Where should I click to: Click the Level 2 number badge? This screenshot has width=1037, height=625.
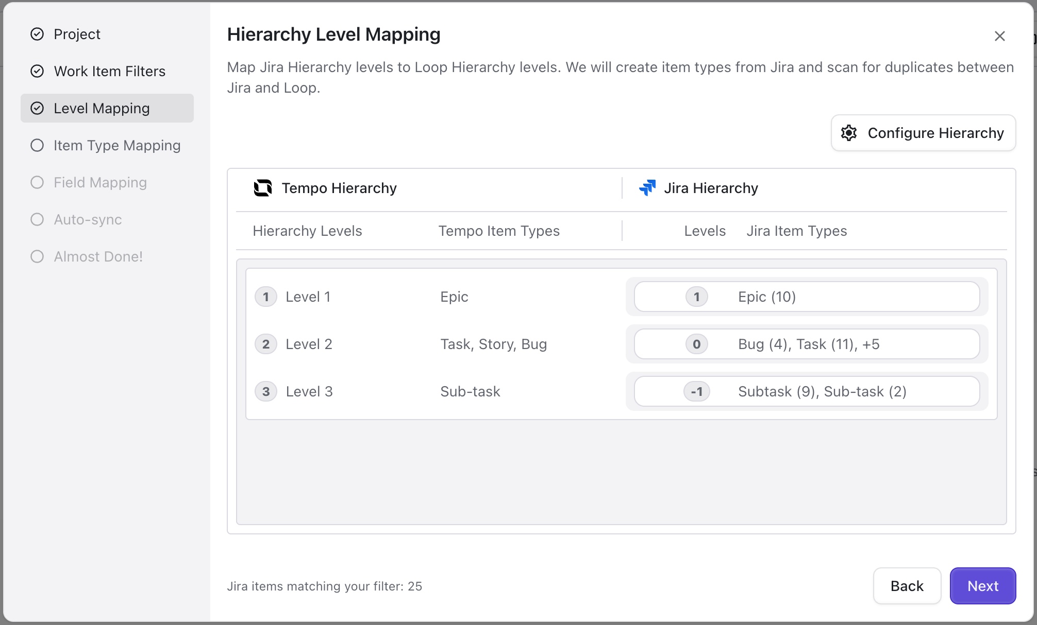266,344
